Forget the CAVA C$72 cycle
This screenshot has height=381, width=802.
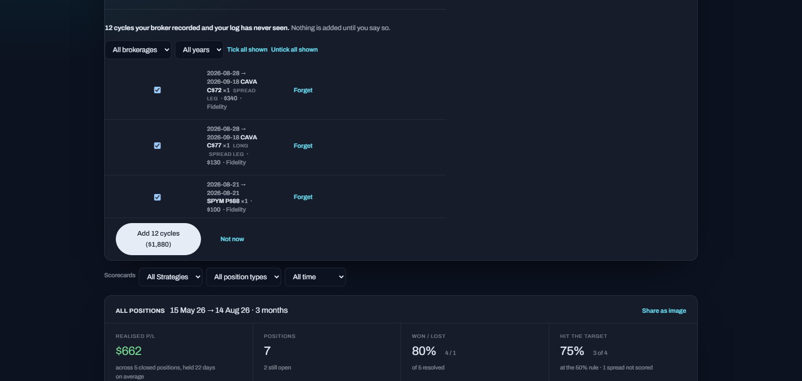(303, 90)
